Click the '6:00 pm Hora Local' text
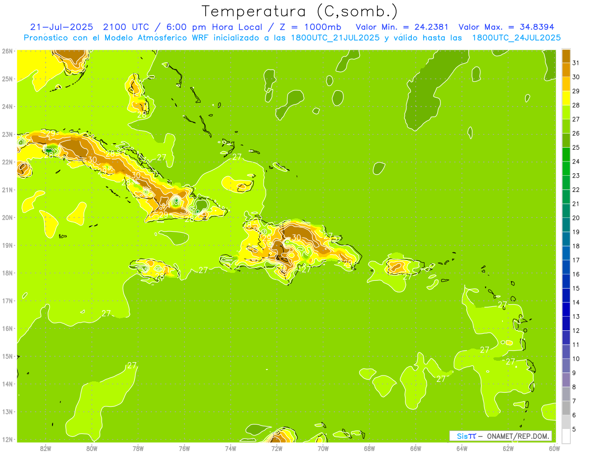Image resolution: width=589 pixels, height=455 pixels. [x=214, y=27]
